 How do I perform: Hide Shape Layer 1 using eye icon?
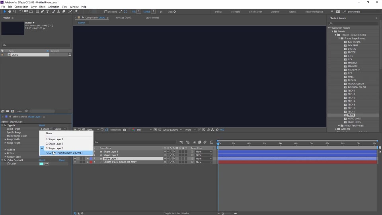coord(75,158)
